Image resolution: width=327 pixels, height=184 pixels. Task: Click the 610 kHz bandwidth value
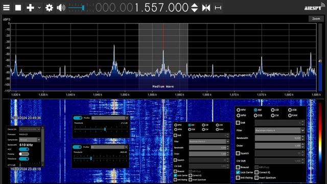point(26,145)
